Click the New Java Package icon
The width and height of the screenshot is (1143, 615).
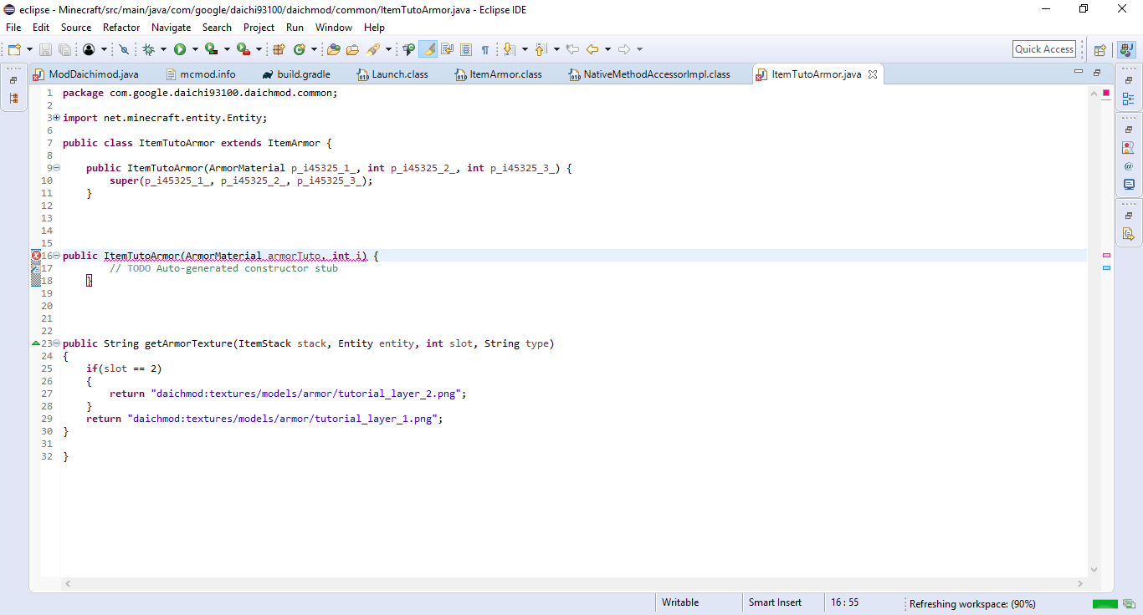(x=279, y=50)
